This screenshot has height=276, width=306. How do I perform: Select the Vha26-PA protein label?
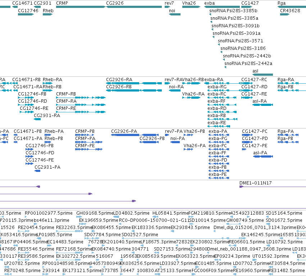click(x=195, y=146)
